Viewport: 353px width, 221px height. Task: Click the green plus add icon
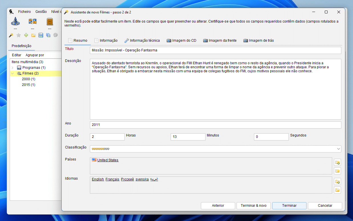(x=26, y=35)
